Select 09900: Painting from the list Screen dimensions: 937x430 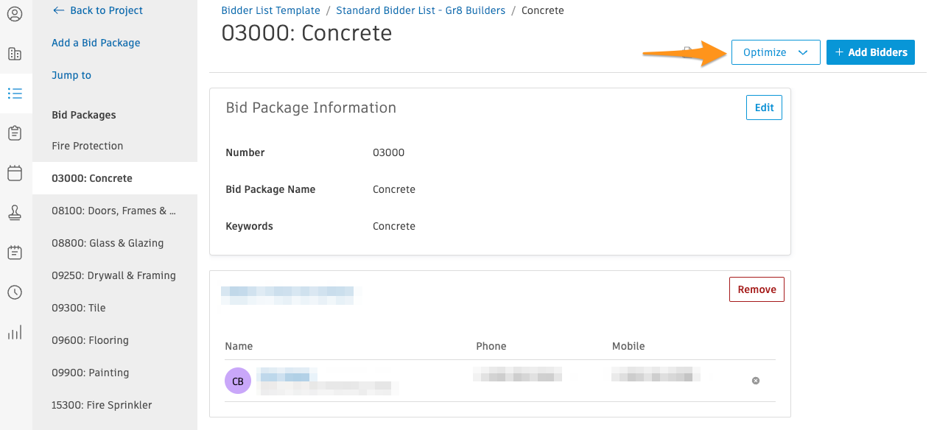(x=90, y=373)
